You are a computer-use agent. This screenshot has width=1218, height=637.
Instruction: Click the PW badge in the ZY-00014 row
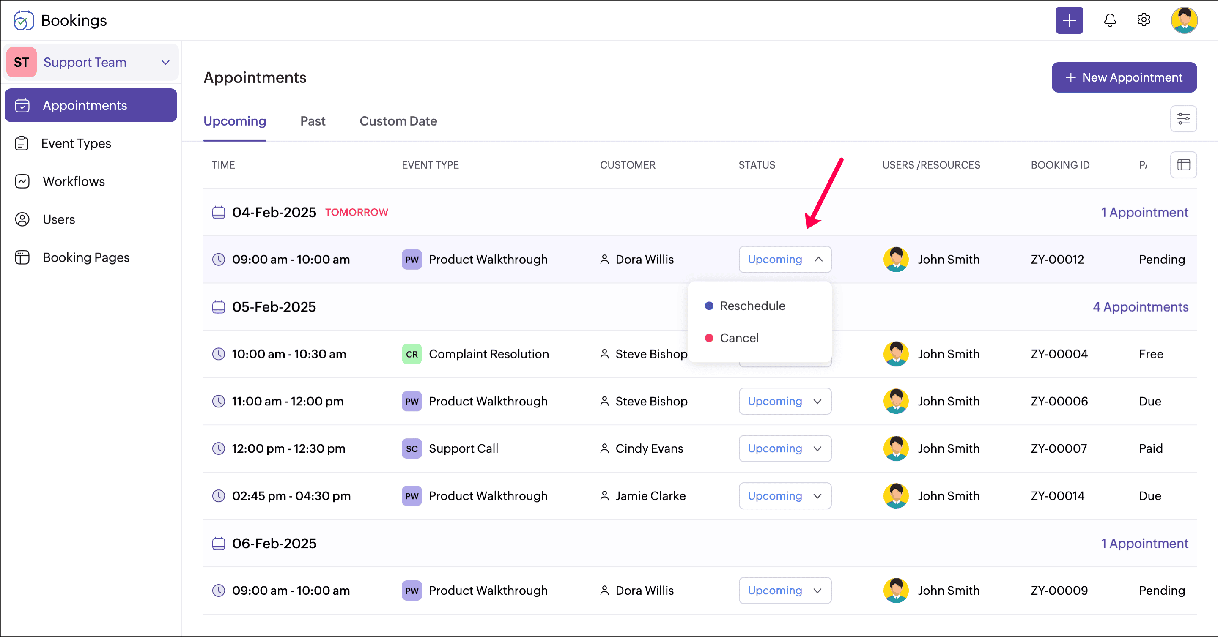412,496
